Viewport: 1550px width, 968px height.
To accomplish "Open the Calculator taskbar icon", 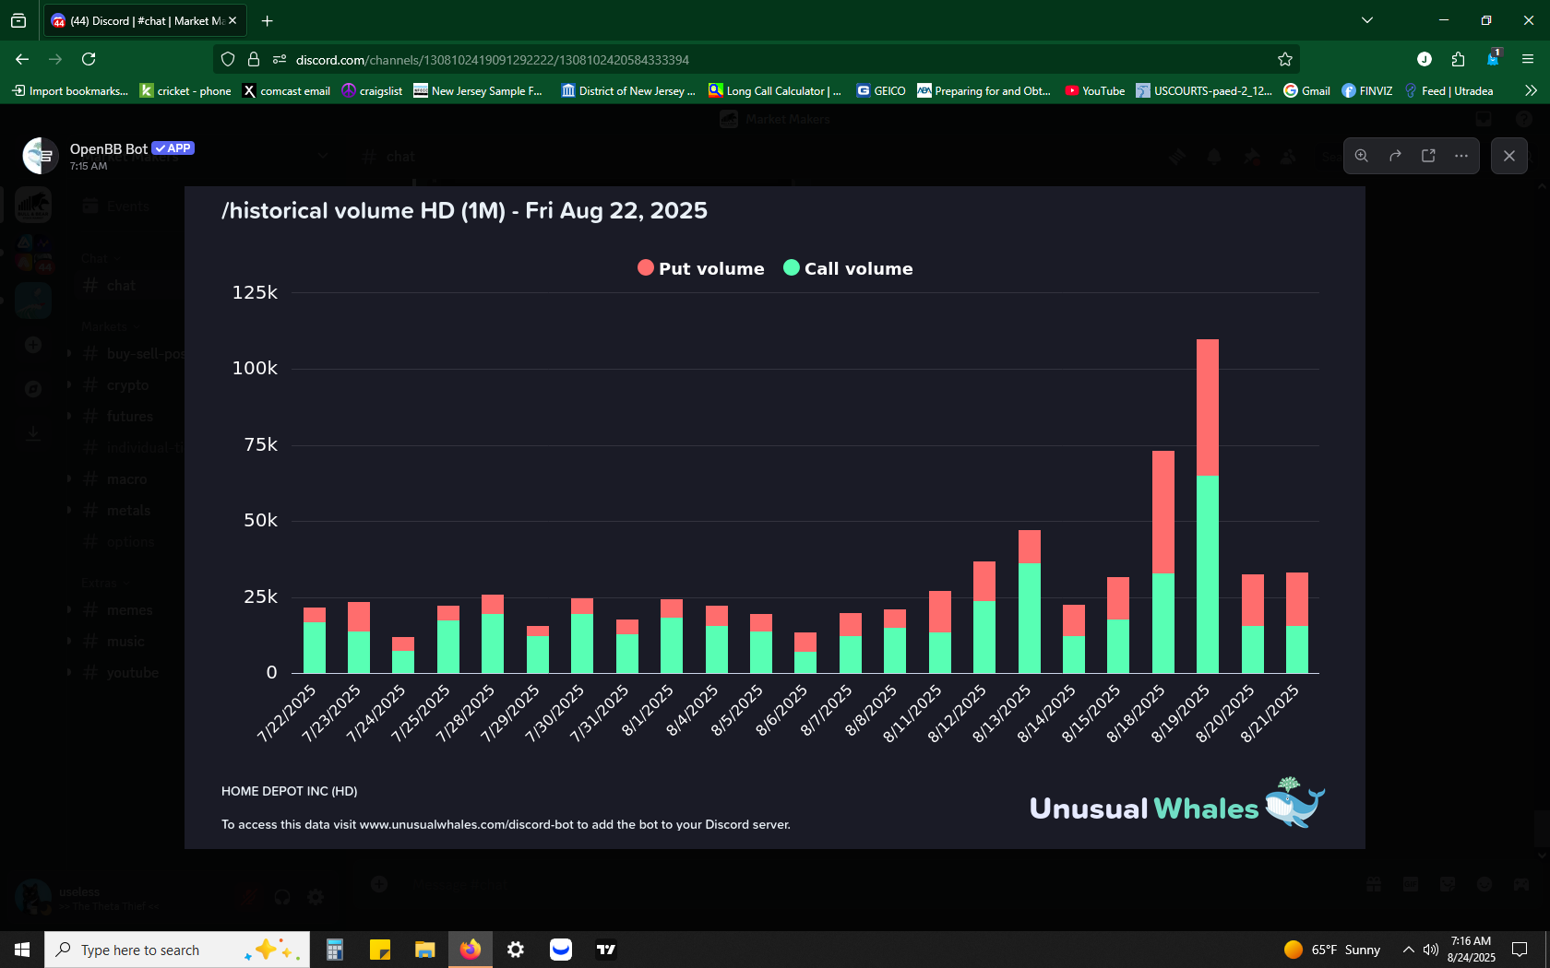I will pyautogui.click(x=335, y=950).
